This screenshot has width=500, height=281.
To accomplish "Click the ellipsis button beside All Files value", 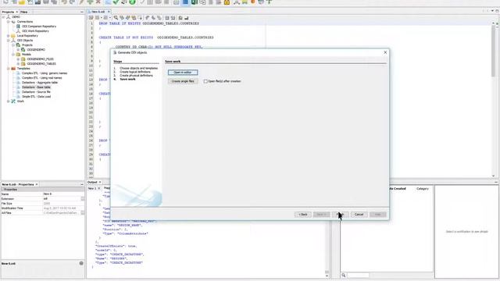I will (x=83, y=213).
